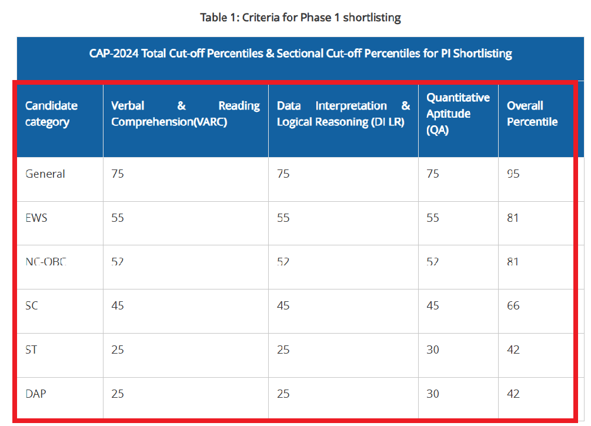The width and height of the screenshot is (591, 426).
Task: Select the 'SC' category row label
Action: (32, 306)
